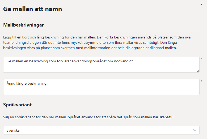Screen dimensions: 207x139
Task: Open the Språkvariant language dropdown
Action: pos(101,130)
